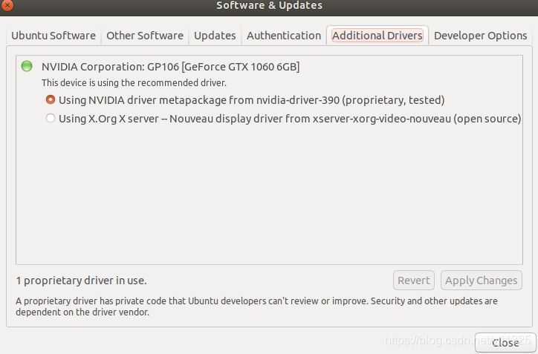The image size is (538, 354).
Task: Click the 'NVIDIA Corporation: GP106 [GeForce GTX 1060 6GB]' heading
Action: pos(170,67)
